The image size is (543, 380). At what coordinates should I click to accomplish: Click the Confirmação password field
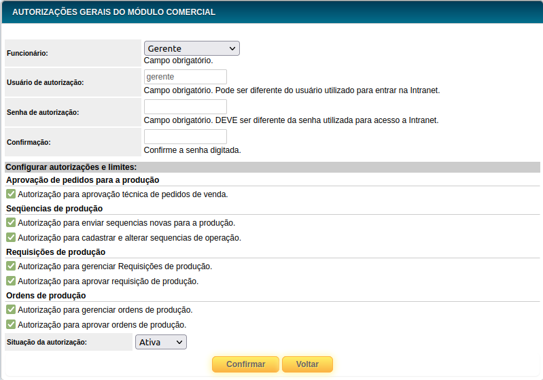[x=185, y=137]
